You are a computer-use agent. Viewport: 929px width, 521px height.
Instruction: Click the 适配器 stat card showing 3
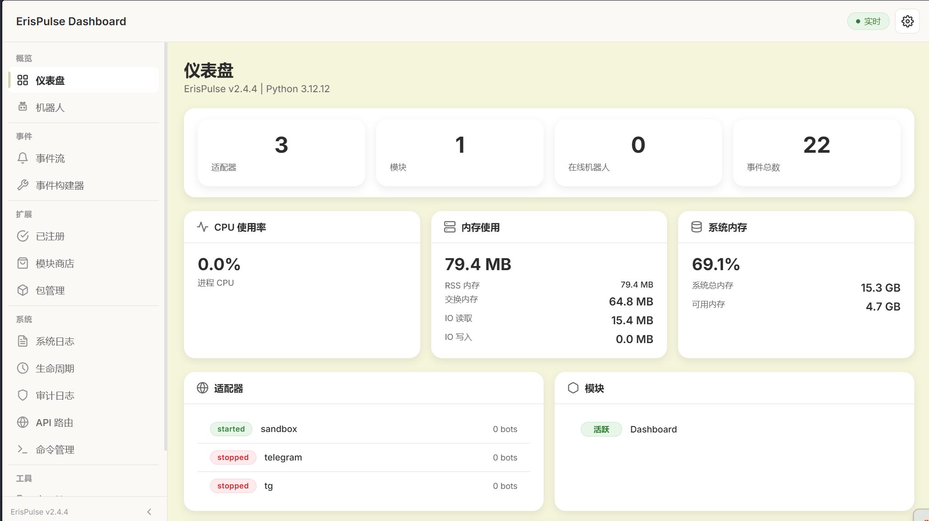tap(281, 153)
